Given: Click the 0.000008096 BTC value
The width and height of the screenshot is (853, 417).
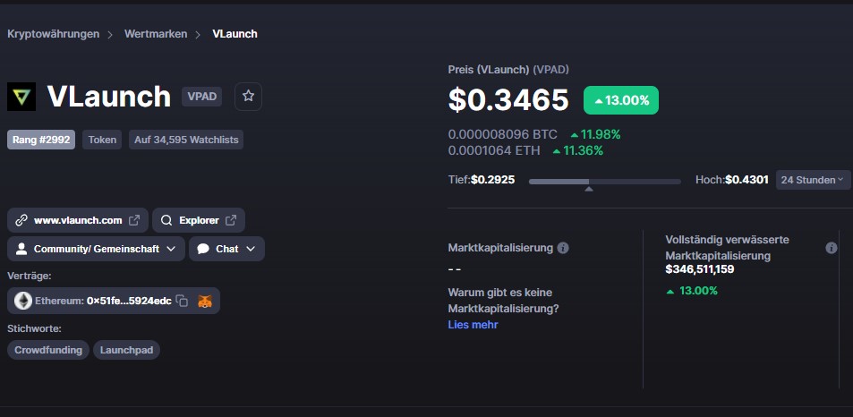Looking at the screenshot, I should (503, 134).
